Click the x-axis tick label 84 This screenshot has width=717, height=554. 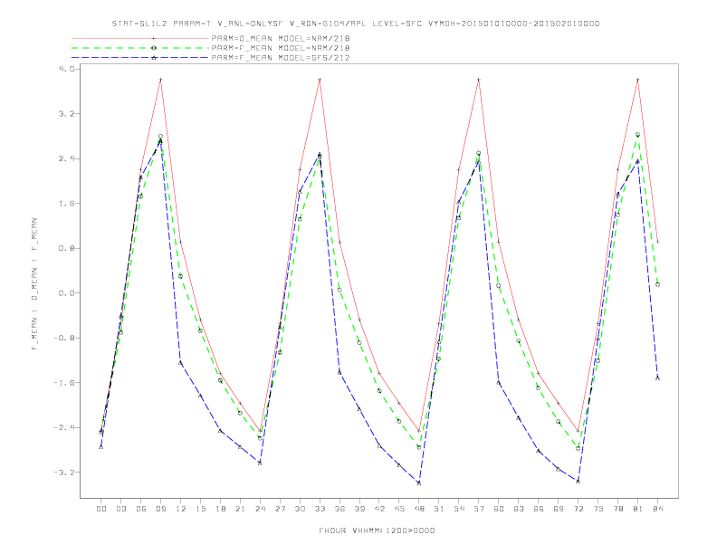[x=657, y=509]
